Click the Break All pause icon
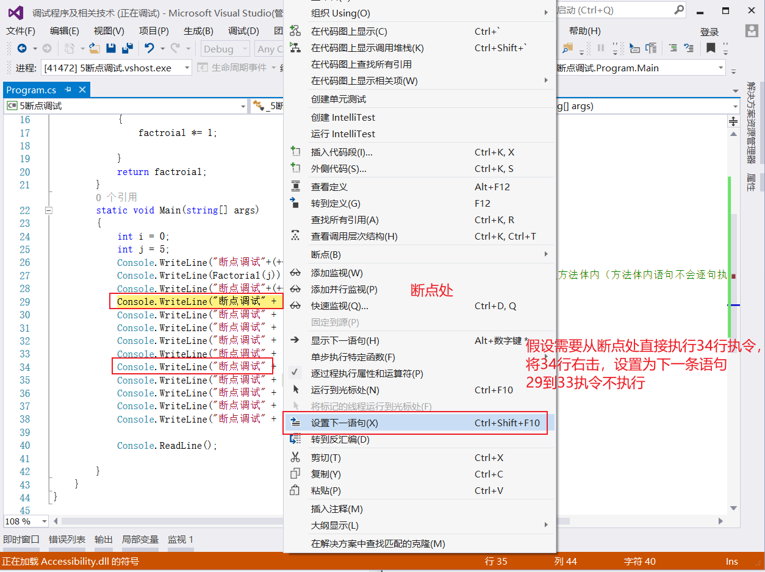The height and width of the screenshot is (572, 765). (x=601, y=48)
